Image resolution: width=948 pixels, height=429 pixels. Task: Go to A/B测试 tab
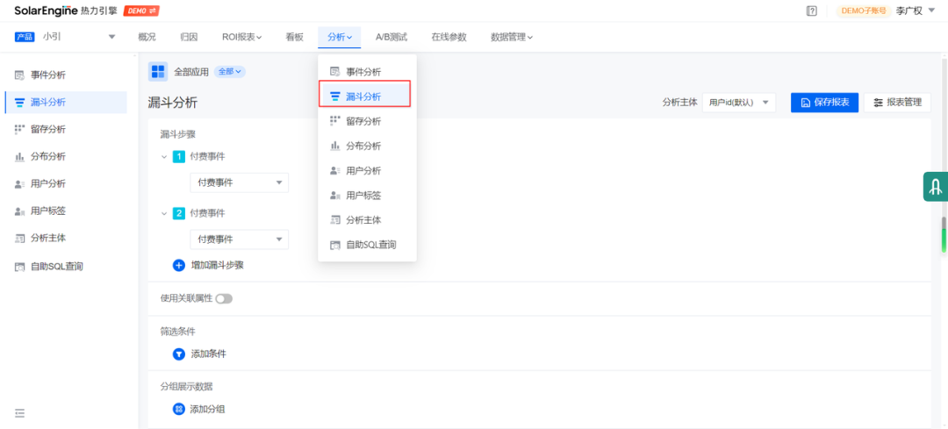(x=391, y=37)
